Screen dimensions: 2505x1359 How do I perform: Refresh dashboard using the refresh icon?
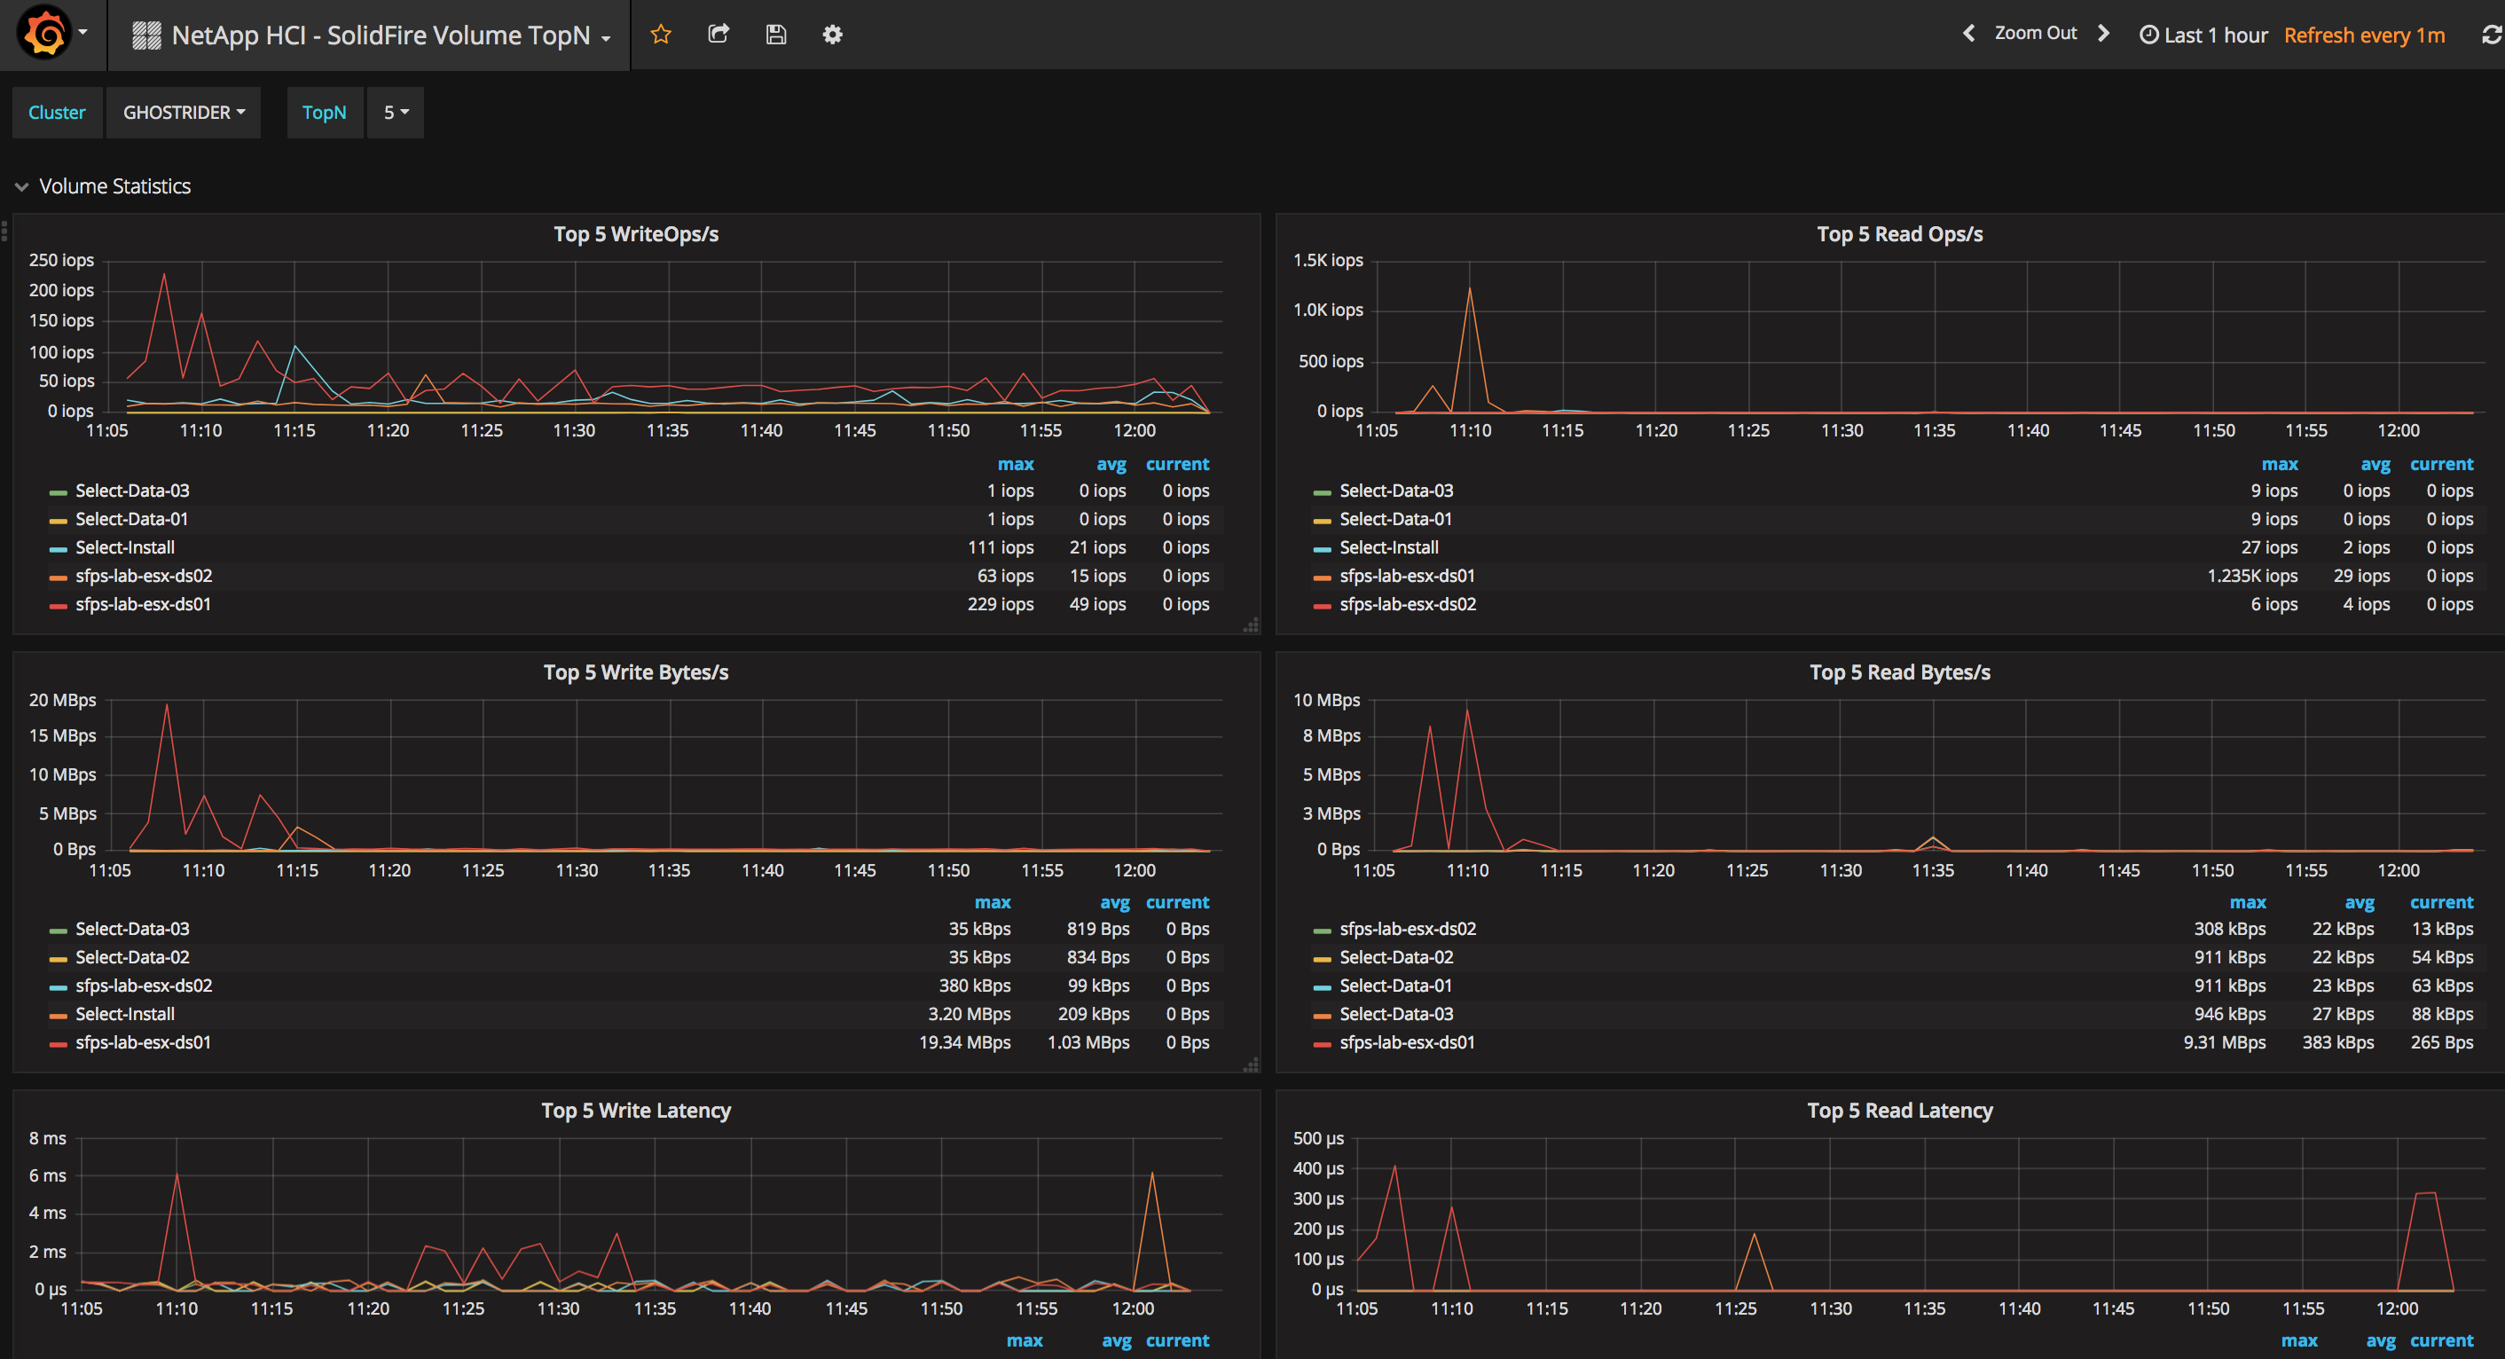(2492, 35)
